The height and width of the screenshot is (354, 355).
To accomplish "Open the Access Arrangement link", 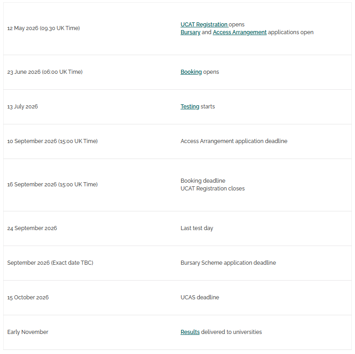I will 239,32.
